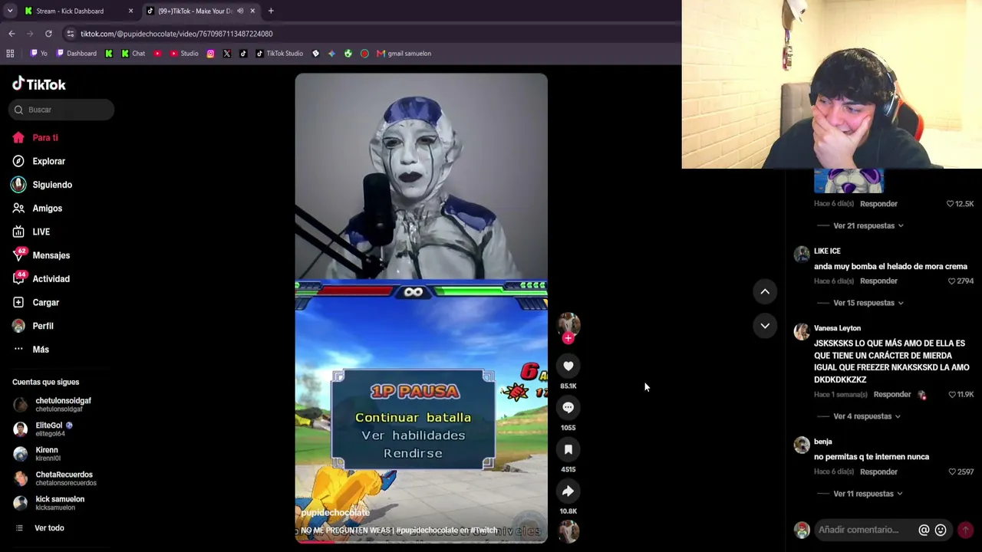Like Vanesa Leyton's comment heart
The height and width of the screenshot is (552, 982).
(952, 395)
